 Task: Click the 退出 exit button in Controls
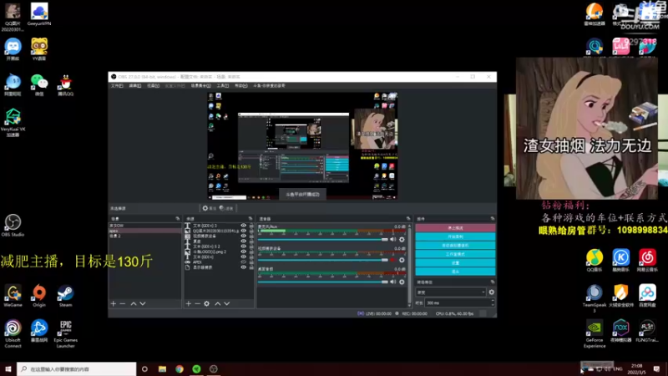455,272
